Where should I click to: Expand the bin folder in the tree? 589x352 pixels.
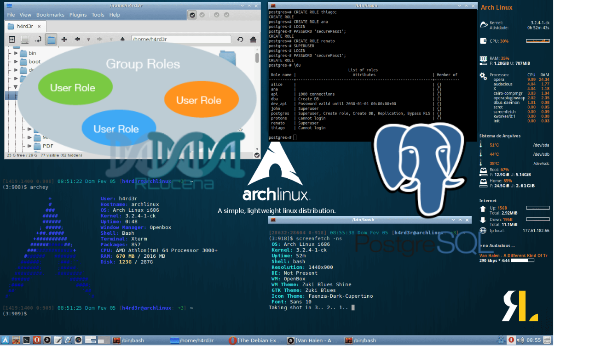pyautogui.click(x=16, y=53)
